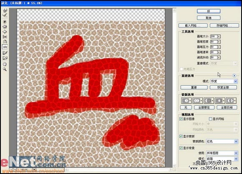Select the Pucker tool
The width and height of the screenshot is (242, 174).
[x=5, y=27]
